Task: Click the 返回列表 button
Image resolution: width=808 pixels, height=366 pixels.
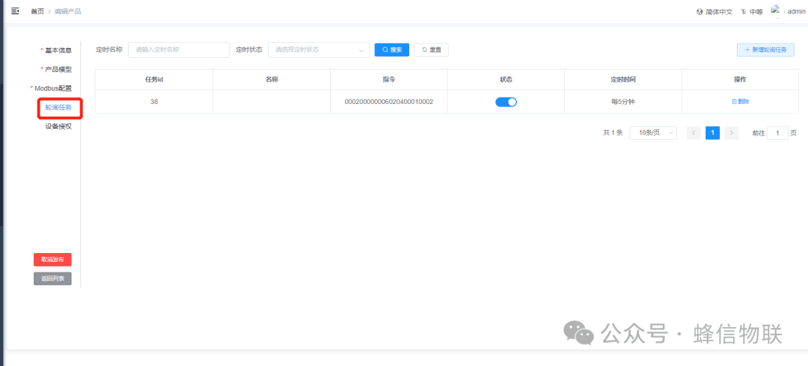Action: click(52, 278)
